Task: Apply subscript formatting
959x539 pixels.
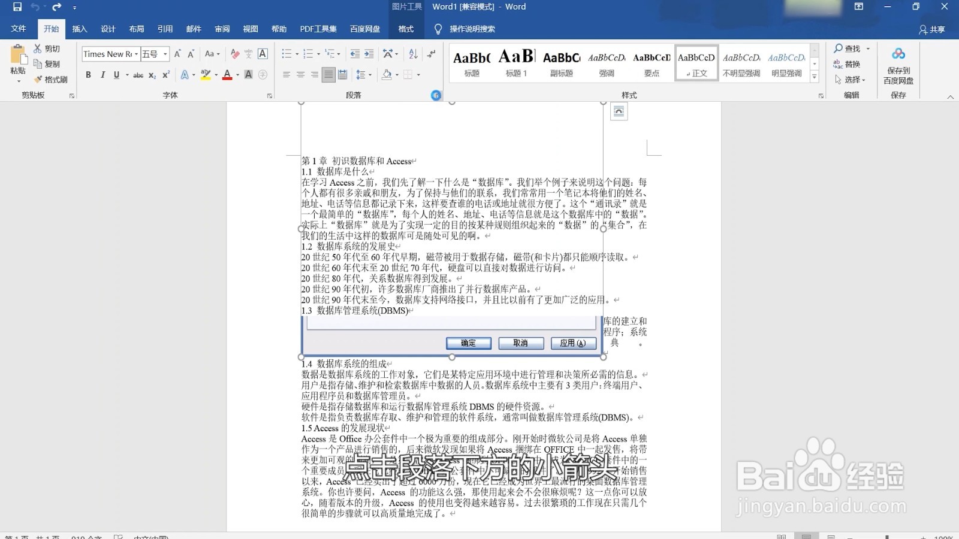Action: pos(152,75)
